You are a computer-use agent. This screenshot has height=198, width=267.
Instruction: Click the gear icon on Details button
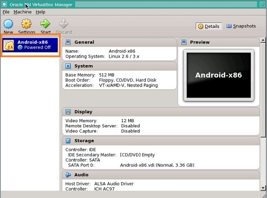point(201,26)
